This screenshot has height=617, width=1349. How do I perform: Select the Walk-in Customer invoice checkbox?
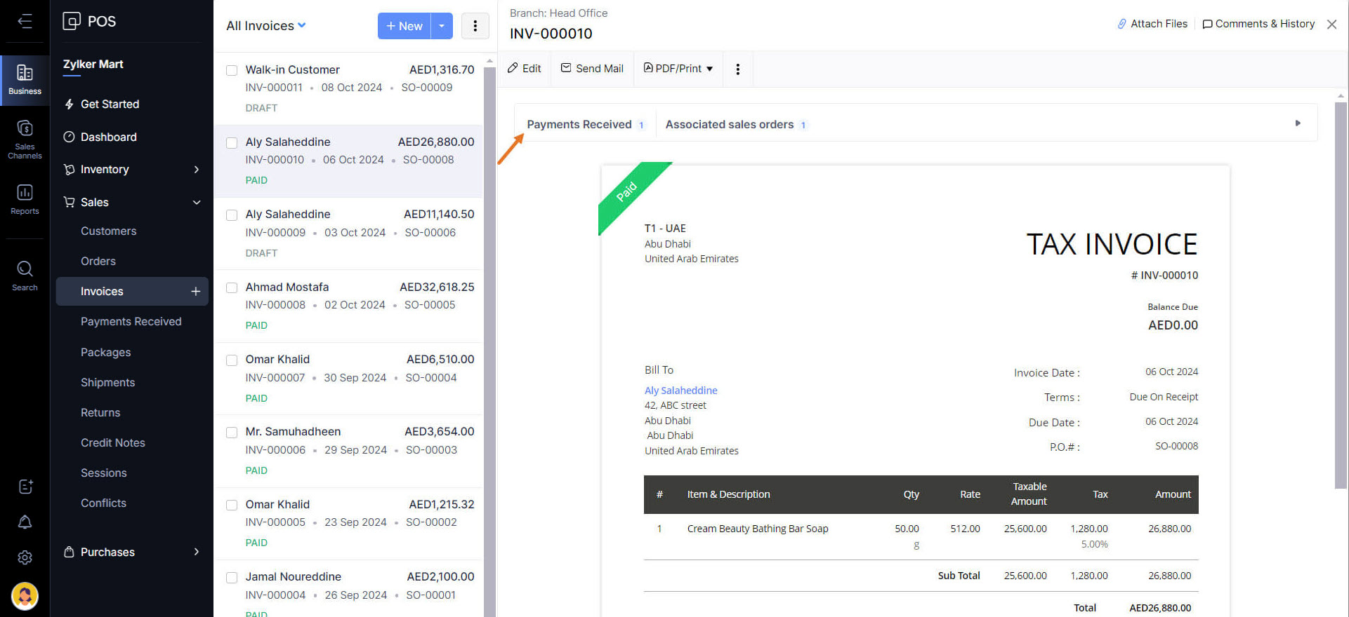pos(232,70)
